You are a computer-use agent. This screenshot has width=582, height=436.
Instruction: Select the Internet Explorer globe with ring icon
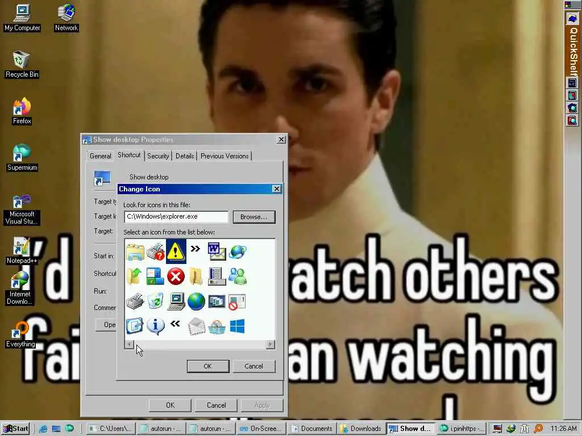coord(238,251)
